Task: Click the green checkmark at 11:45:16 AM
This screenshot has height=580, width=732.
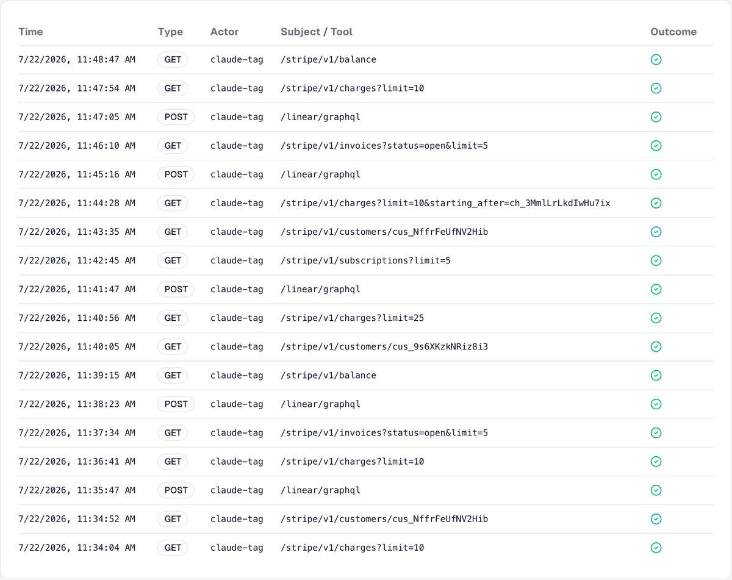Action: tap(656, 174)
